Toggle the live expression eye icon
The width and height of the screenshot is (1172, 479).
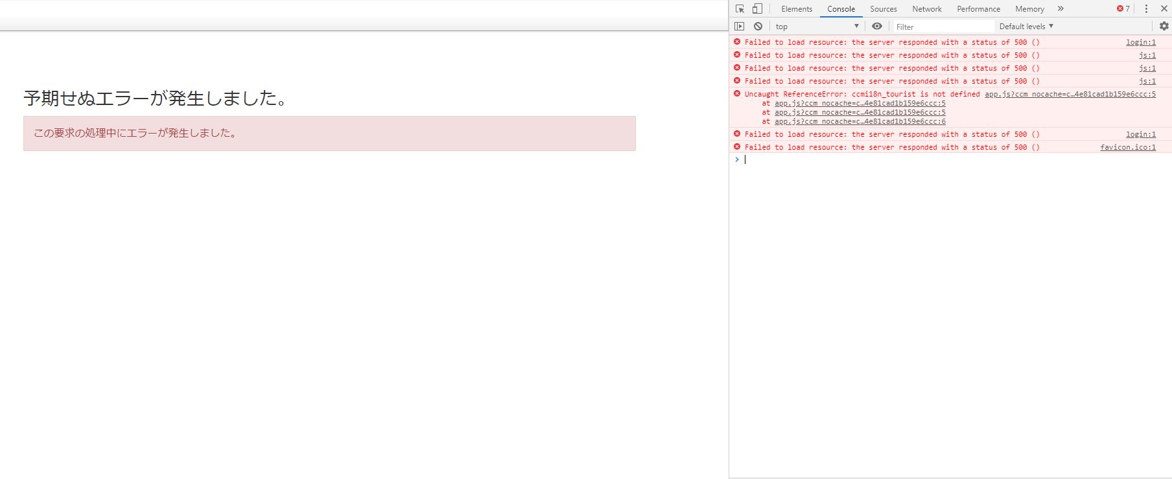click(877, 27)
